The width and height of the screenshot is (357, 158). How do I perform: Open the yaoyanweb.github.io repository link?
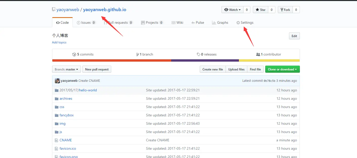pyautogui.click(x=105, y=10)
